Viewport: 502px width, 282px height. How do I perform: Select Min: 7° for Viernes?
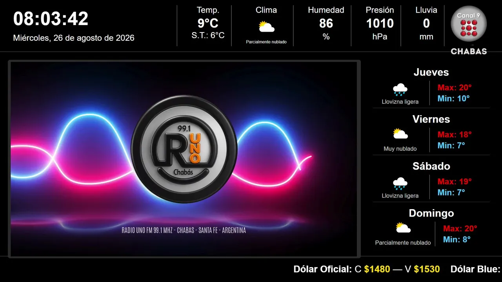451,146
